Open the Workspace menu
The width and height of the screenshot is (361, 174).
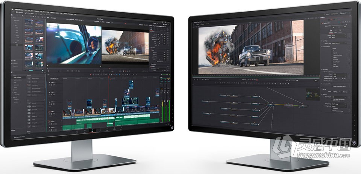[71, 14]
